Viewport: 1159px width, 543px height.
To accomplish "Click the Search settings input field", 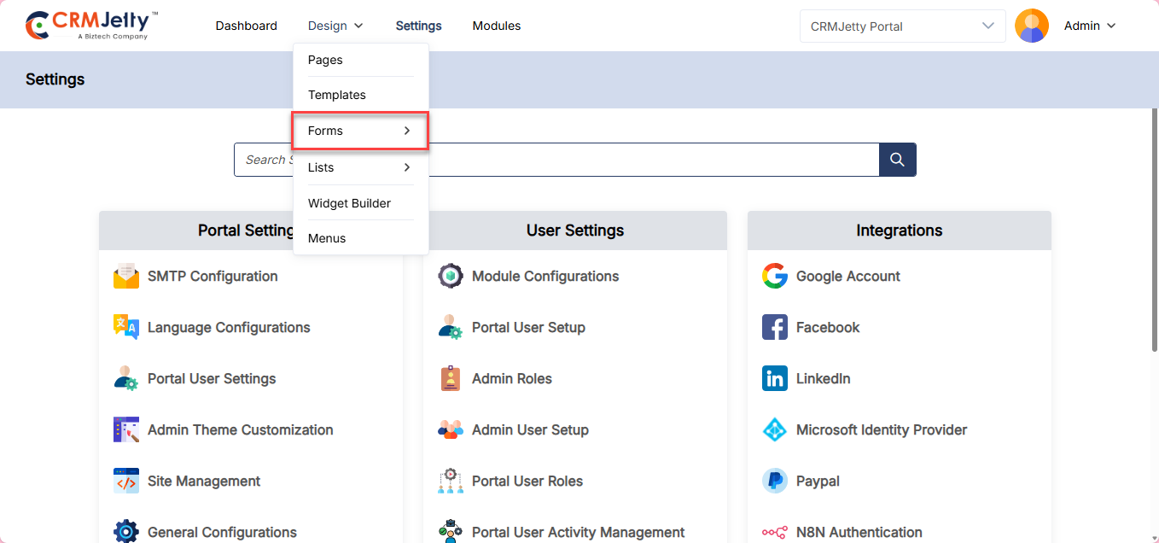I will coord(649,160).
